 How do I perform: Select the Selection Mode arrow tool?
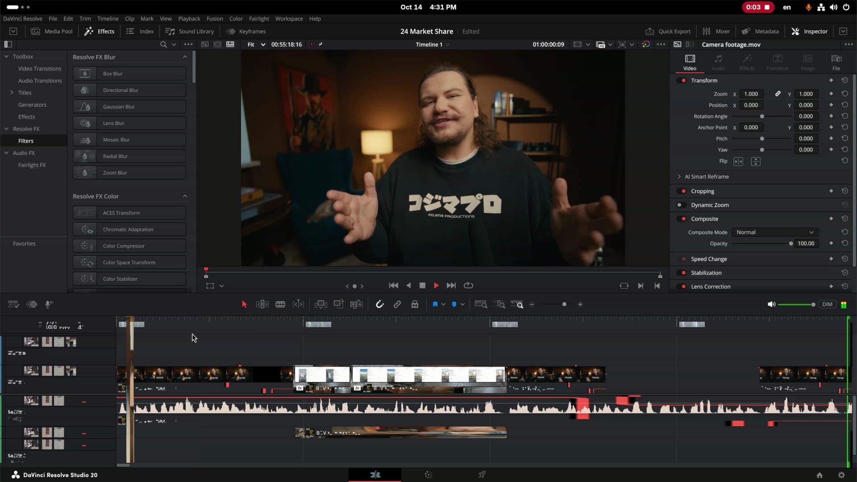click(x=244, y=304)
